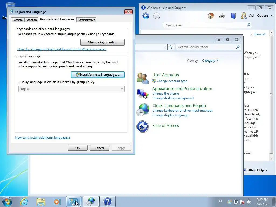Click Change desktop background link

coord(173,98)
